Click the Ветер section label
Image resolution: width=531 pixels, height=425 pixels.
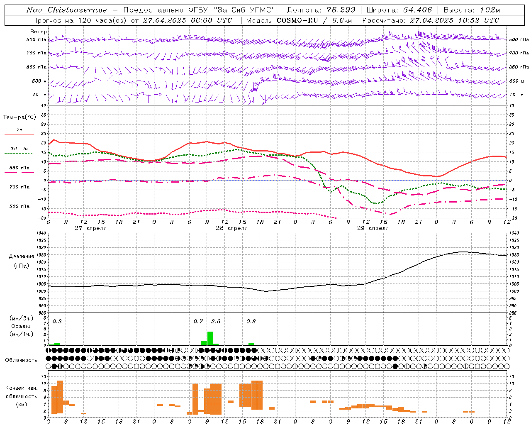click(39, 32)
